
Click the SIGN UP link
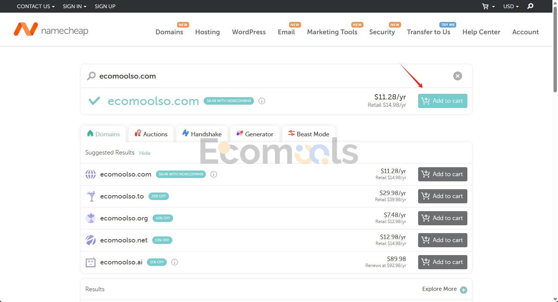pyautogui.click(x=105, y=6)
